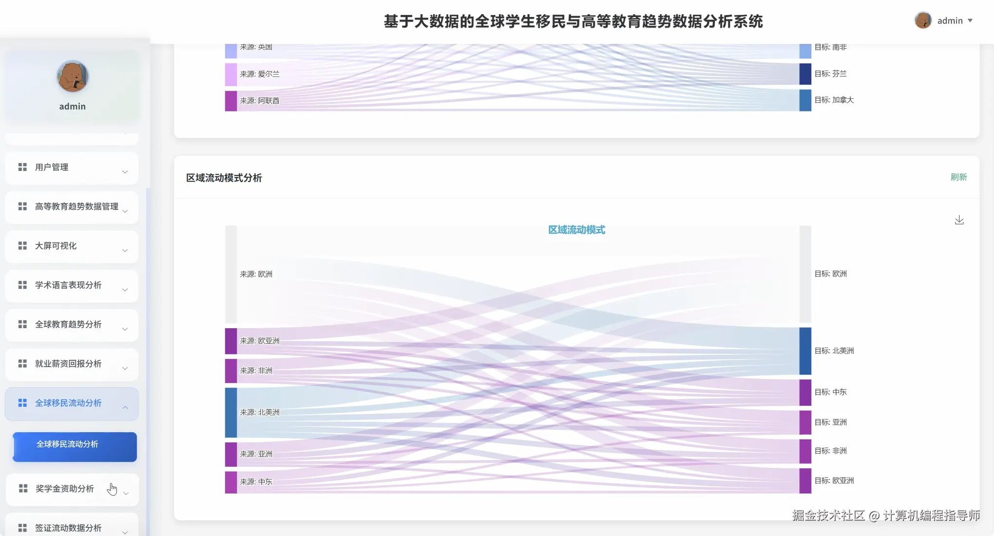
Task: Click the 刷新 link on region panel
Action: (x=958, y=177)
